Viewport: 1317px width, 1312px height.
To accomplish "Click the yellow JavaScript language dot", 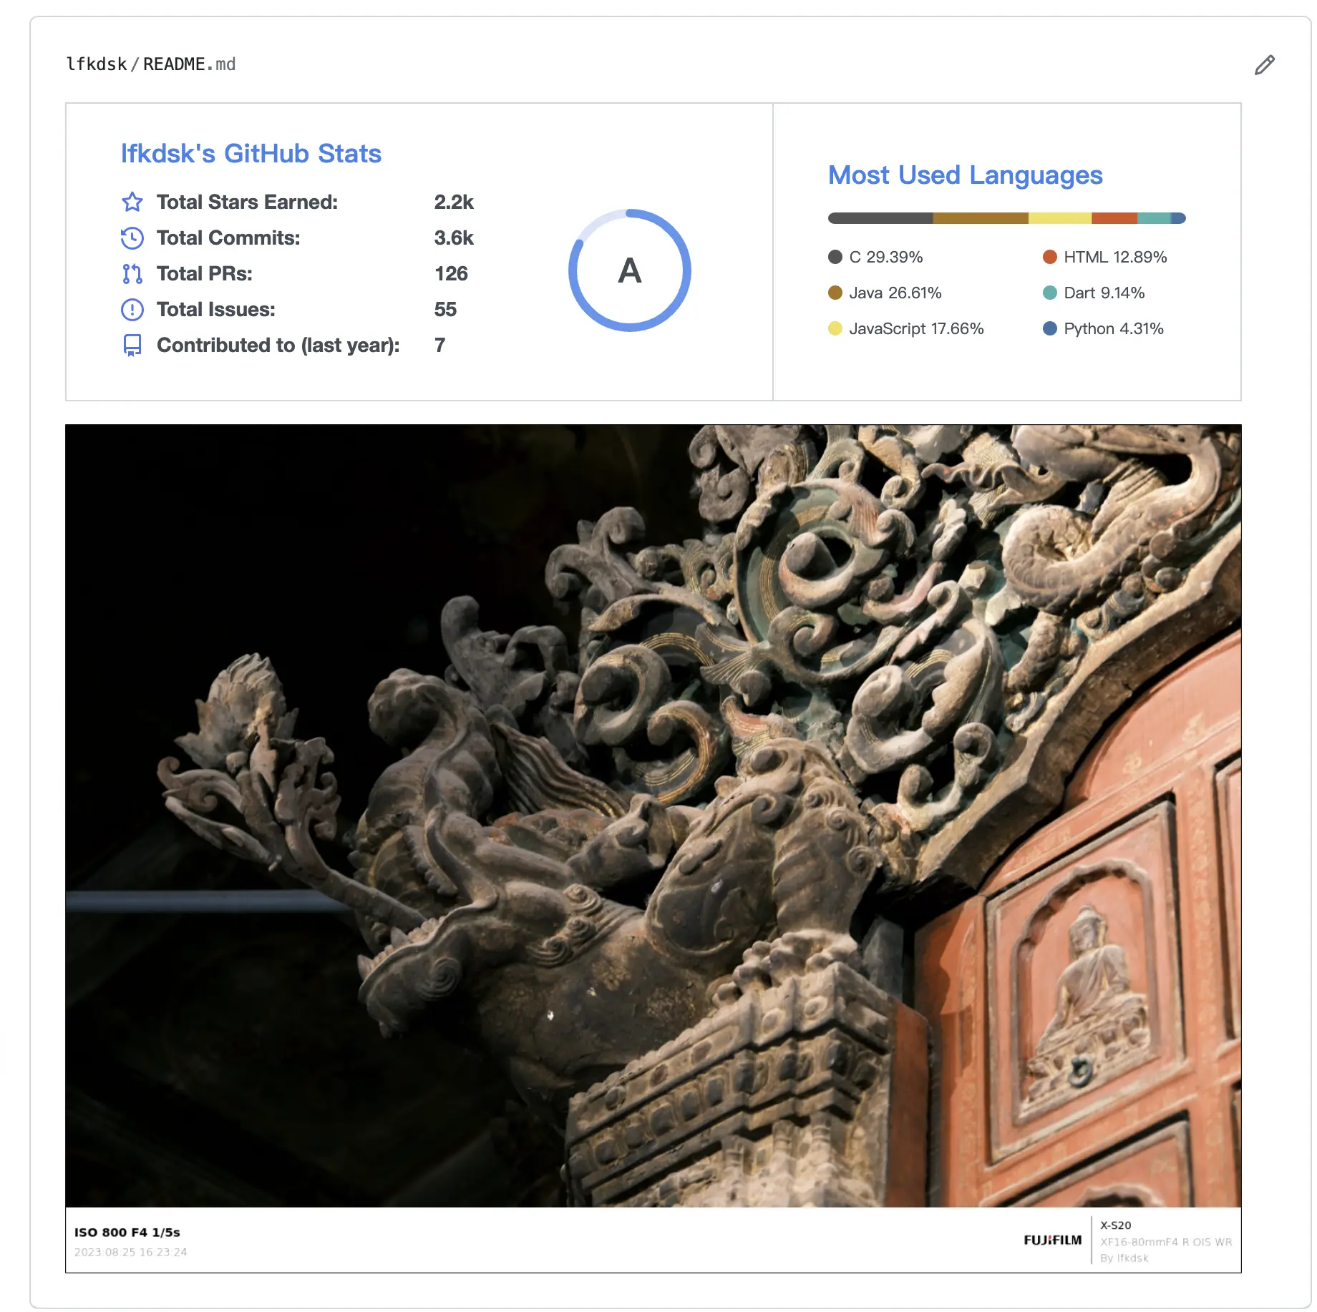I will coord(835,328).
